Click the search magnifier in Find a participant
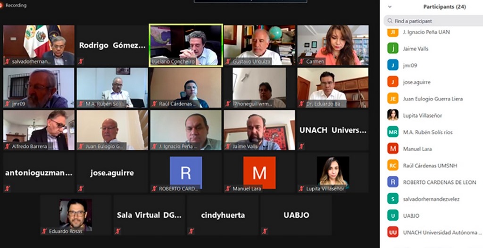The width and height of the screenshot is (483, 248). 390,21
